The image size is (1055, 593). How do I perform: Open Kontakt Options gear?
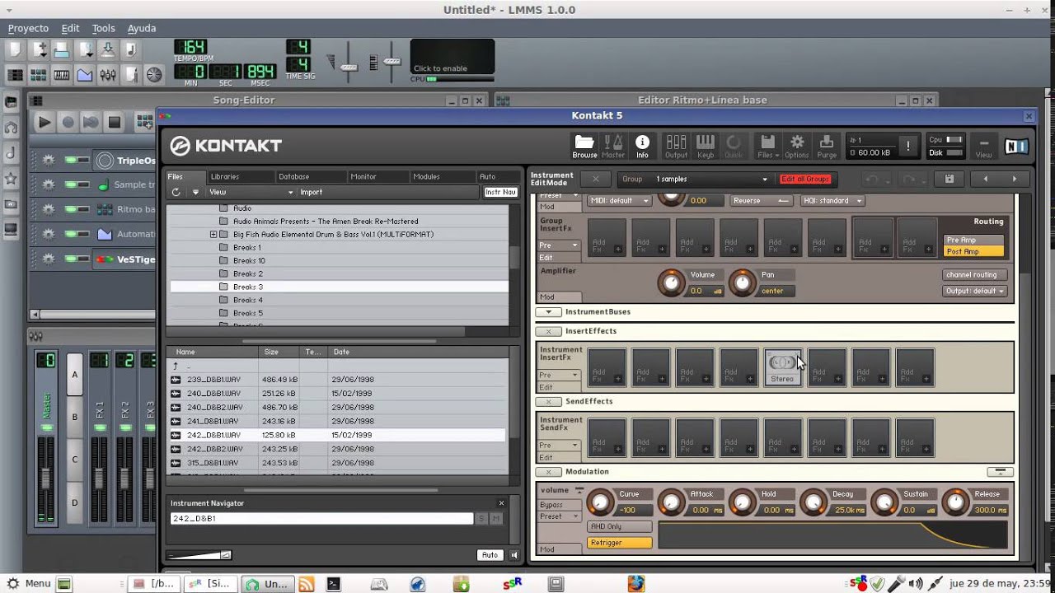[797, 146]
